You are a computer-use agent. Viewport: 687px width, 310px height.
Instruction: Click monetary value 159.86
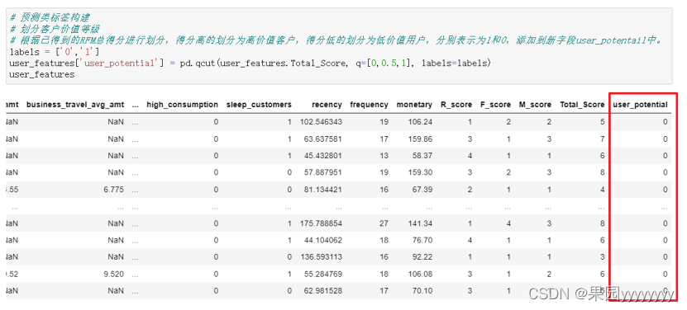coord(419,139)
